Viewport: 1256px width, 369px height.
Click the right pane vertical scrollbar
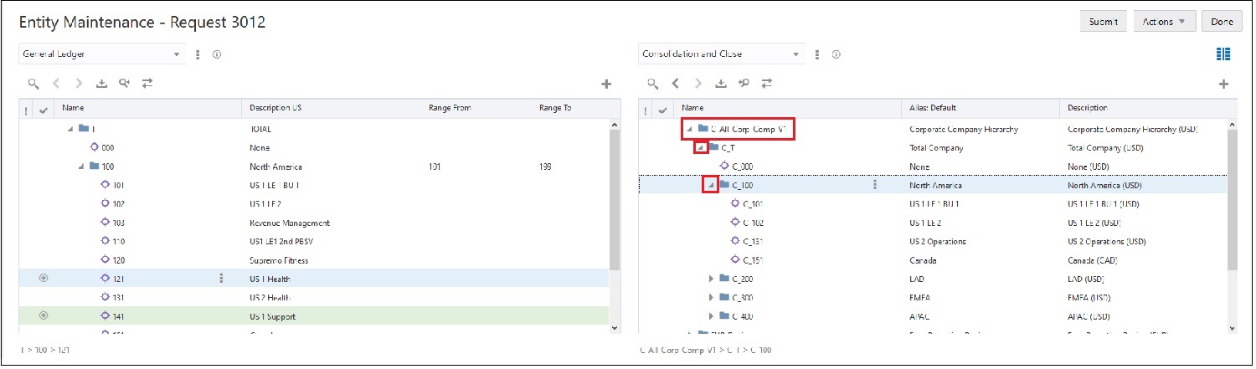pyautogui.click(x=1233, y=201)
